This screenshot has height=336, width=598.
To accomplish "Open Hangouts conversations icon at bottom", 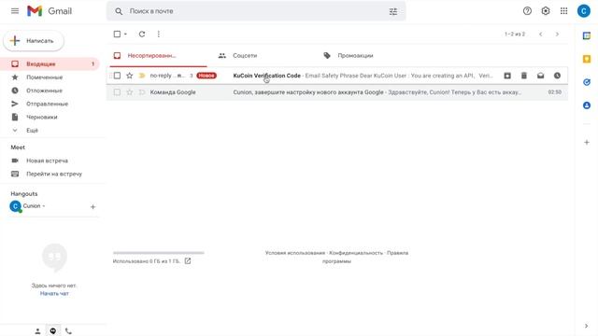I will coord(52,331).
